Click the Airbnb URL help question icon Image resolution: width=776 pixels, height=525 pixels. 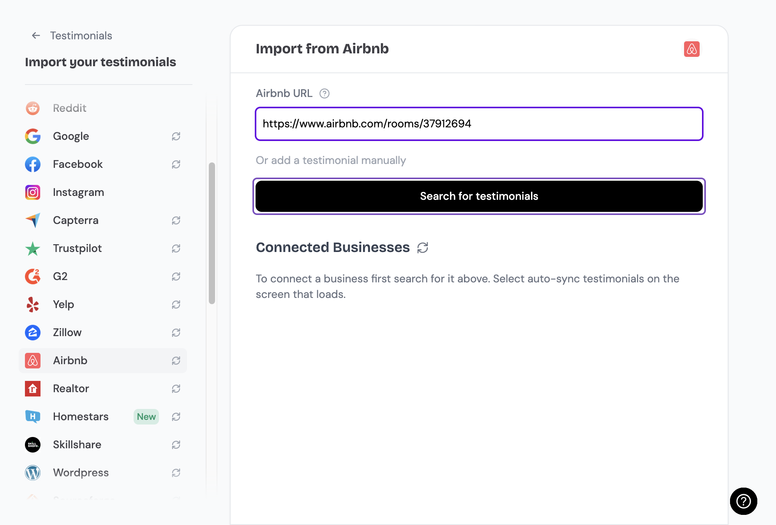(x=325, y=93)
